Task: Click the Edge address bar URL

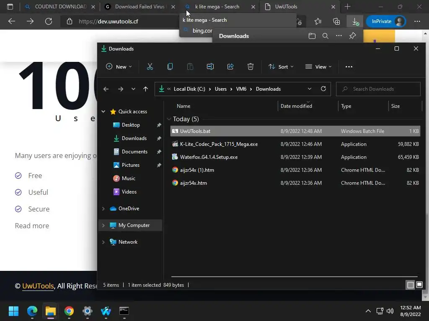Action: 108,21
